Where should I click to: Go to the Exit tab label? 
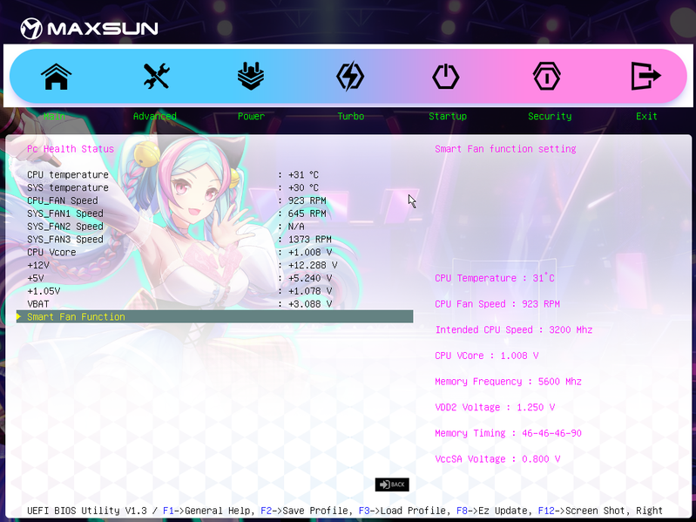coord(646,116)
